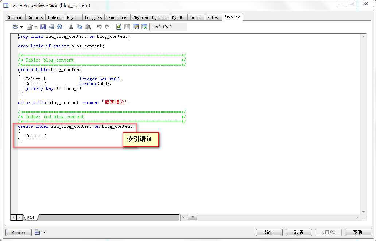Click the 取消 (Cancel) button
Image resolution: width=376 pixels, height=241 pixels.
click(x=299, y=232)
